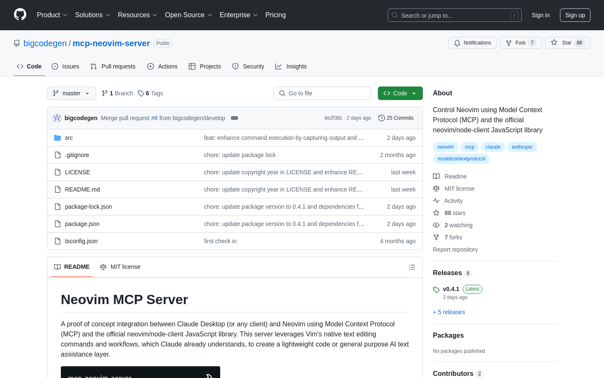Click the Sign up button
Image resolution: width=604 pixels, height=378 pixels.
coord(575,15)
